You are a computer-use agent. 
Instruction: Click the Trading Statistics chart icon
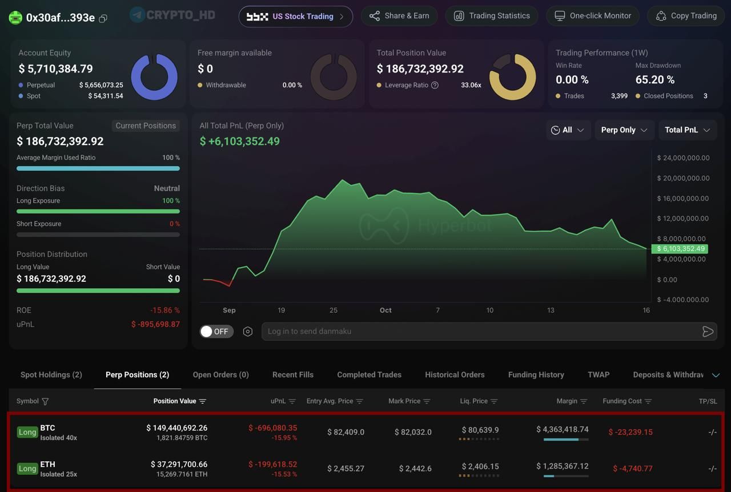click(x=459, y=16)
